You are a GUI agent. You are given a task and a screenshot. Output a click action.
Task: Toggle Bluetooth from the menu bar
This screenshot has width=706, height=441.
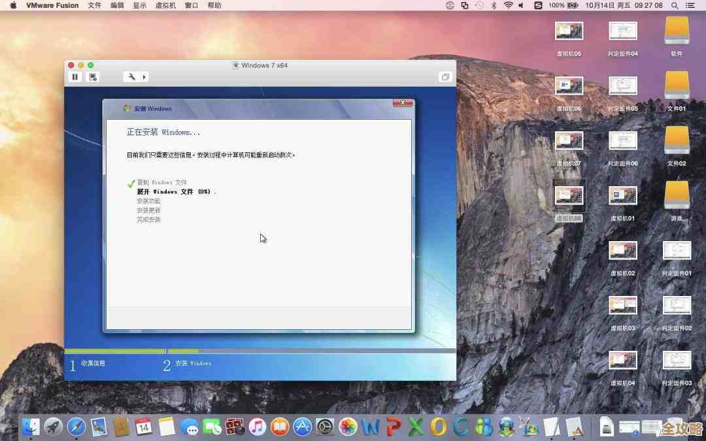coord(495,5)
